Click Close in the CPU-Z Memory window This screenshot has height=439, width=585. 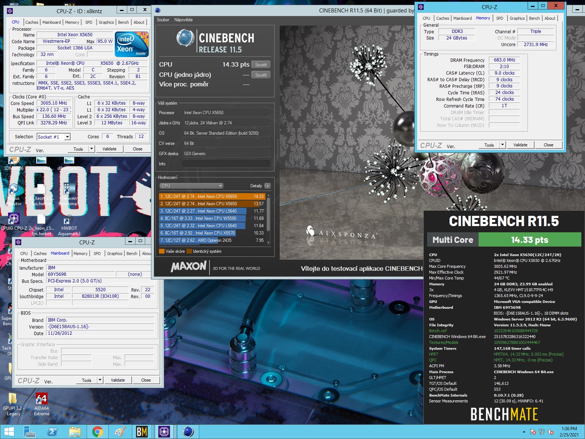548,145
